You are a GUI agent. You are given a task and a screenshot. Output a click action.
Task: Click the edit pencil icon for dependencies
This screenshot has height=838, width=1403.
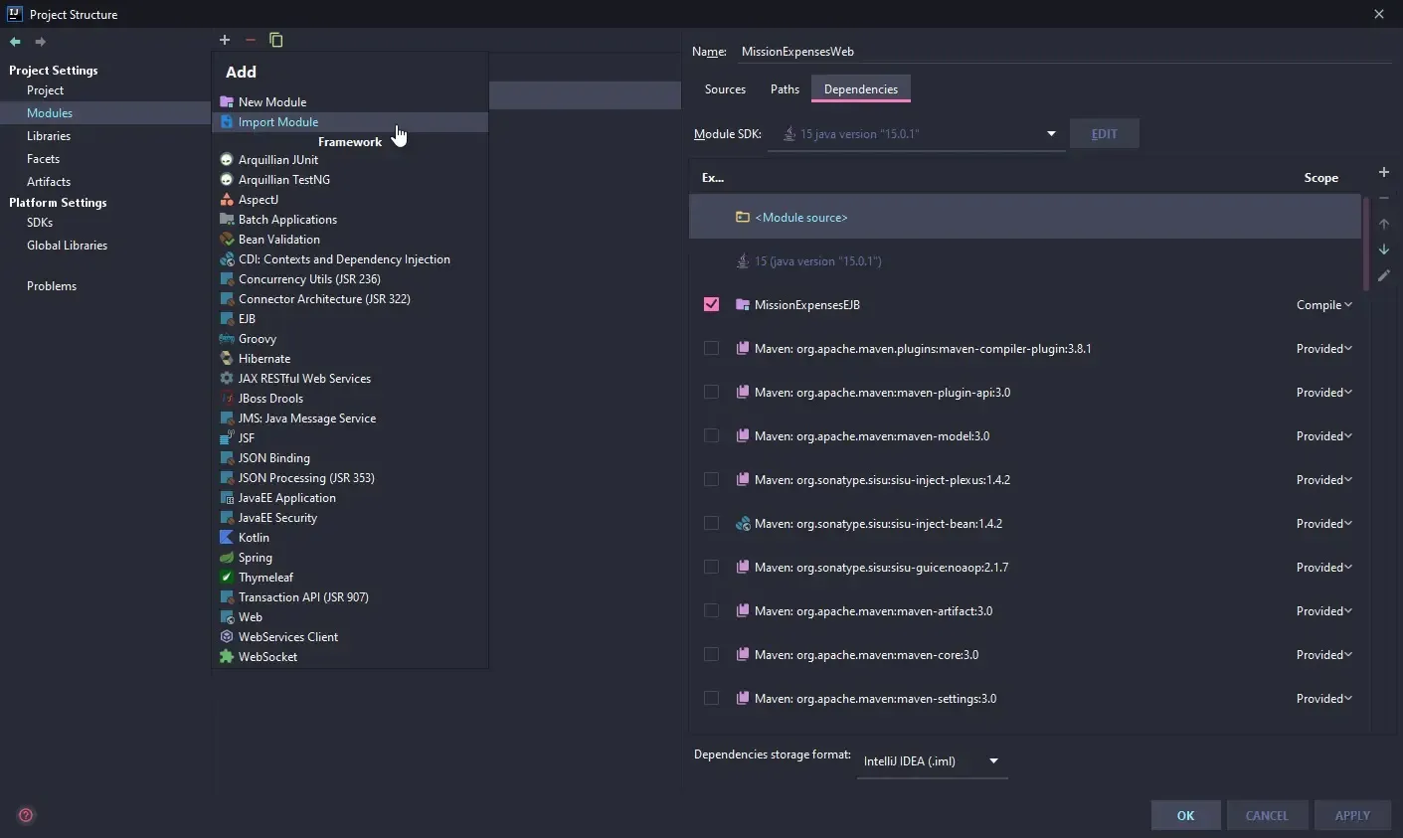1383,275
